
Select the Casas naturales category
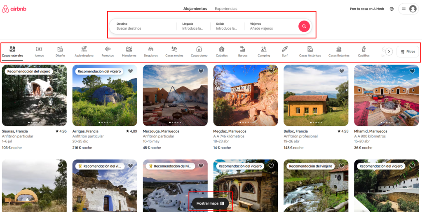(x=12, y=51)
